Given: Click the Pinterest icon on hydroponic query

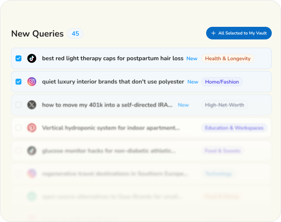Looking at the screenshot, I should pyautogui.click(x=31, y=128).
